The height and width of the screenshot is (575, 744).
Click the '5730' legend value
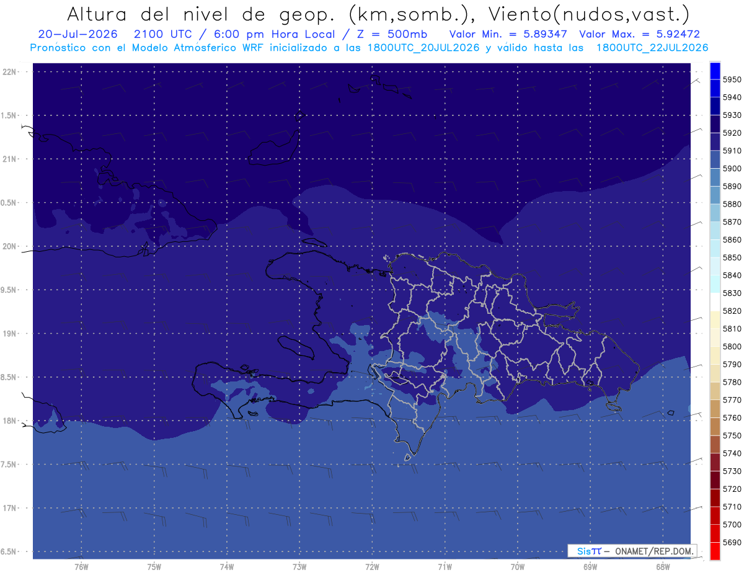pos(732,471)
